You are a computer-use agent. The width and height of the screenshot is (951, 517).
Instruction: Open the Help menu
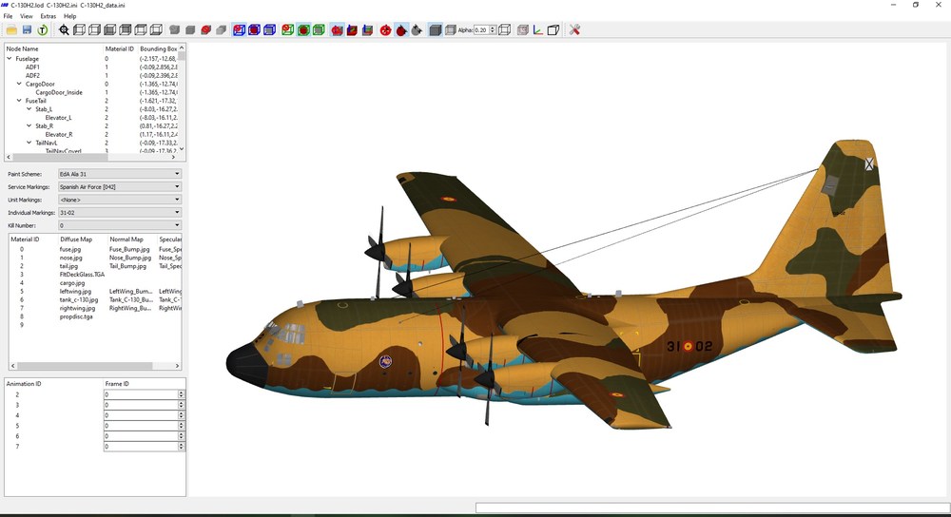pyautogui.click(x=69, y=16)
